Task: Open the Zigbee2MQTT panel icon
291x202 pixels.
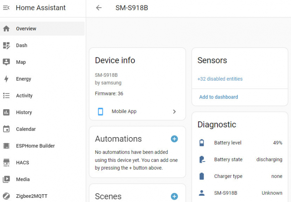Action: coord(6,196)
